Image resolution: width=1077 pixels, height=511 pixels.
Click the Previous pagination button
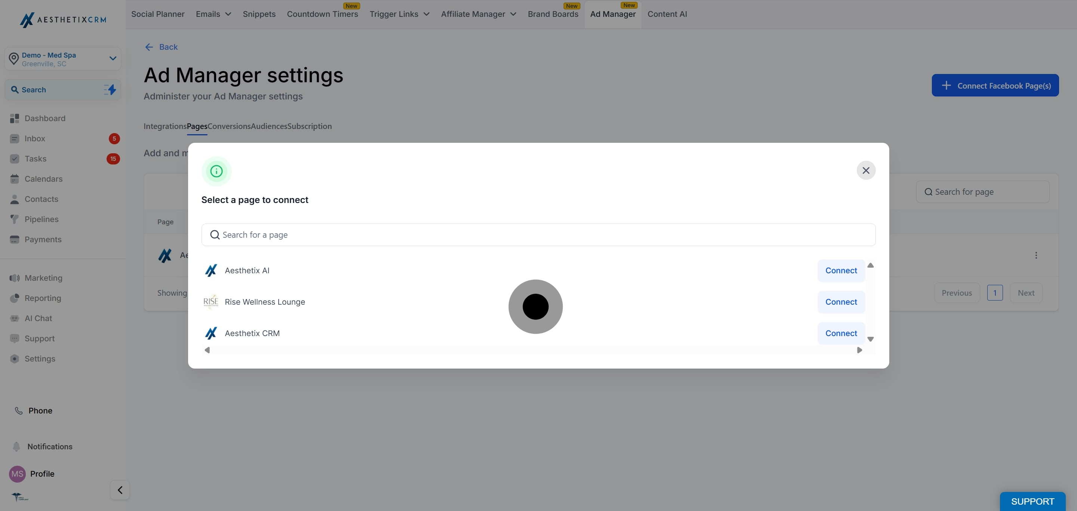pos(957,293)
